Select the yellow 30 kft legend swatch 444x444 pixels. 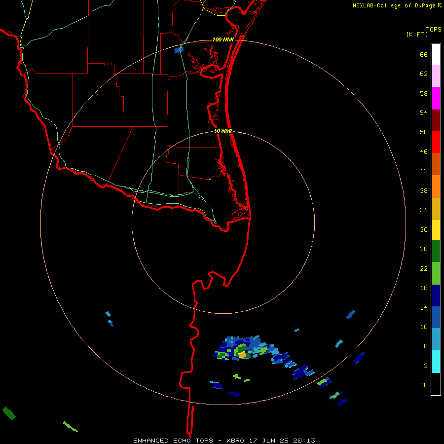(x=436, y=230)
